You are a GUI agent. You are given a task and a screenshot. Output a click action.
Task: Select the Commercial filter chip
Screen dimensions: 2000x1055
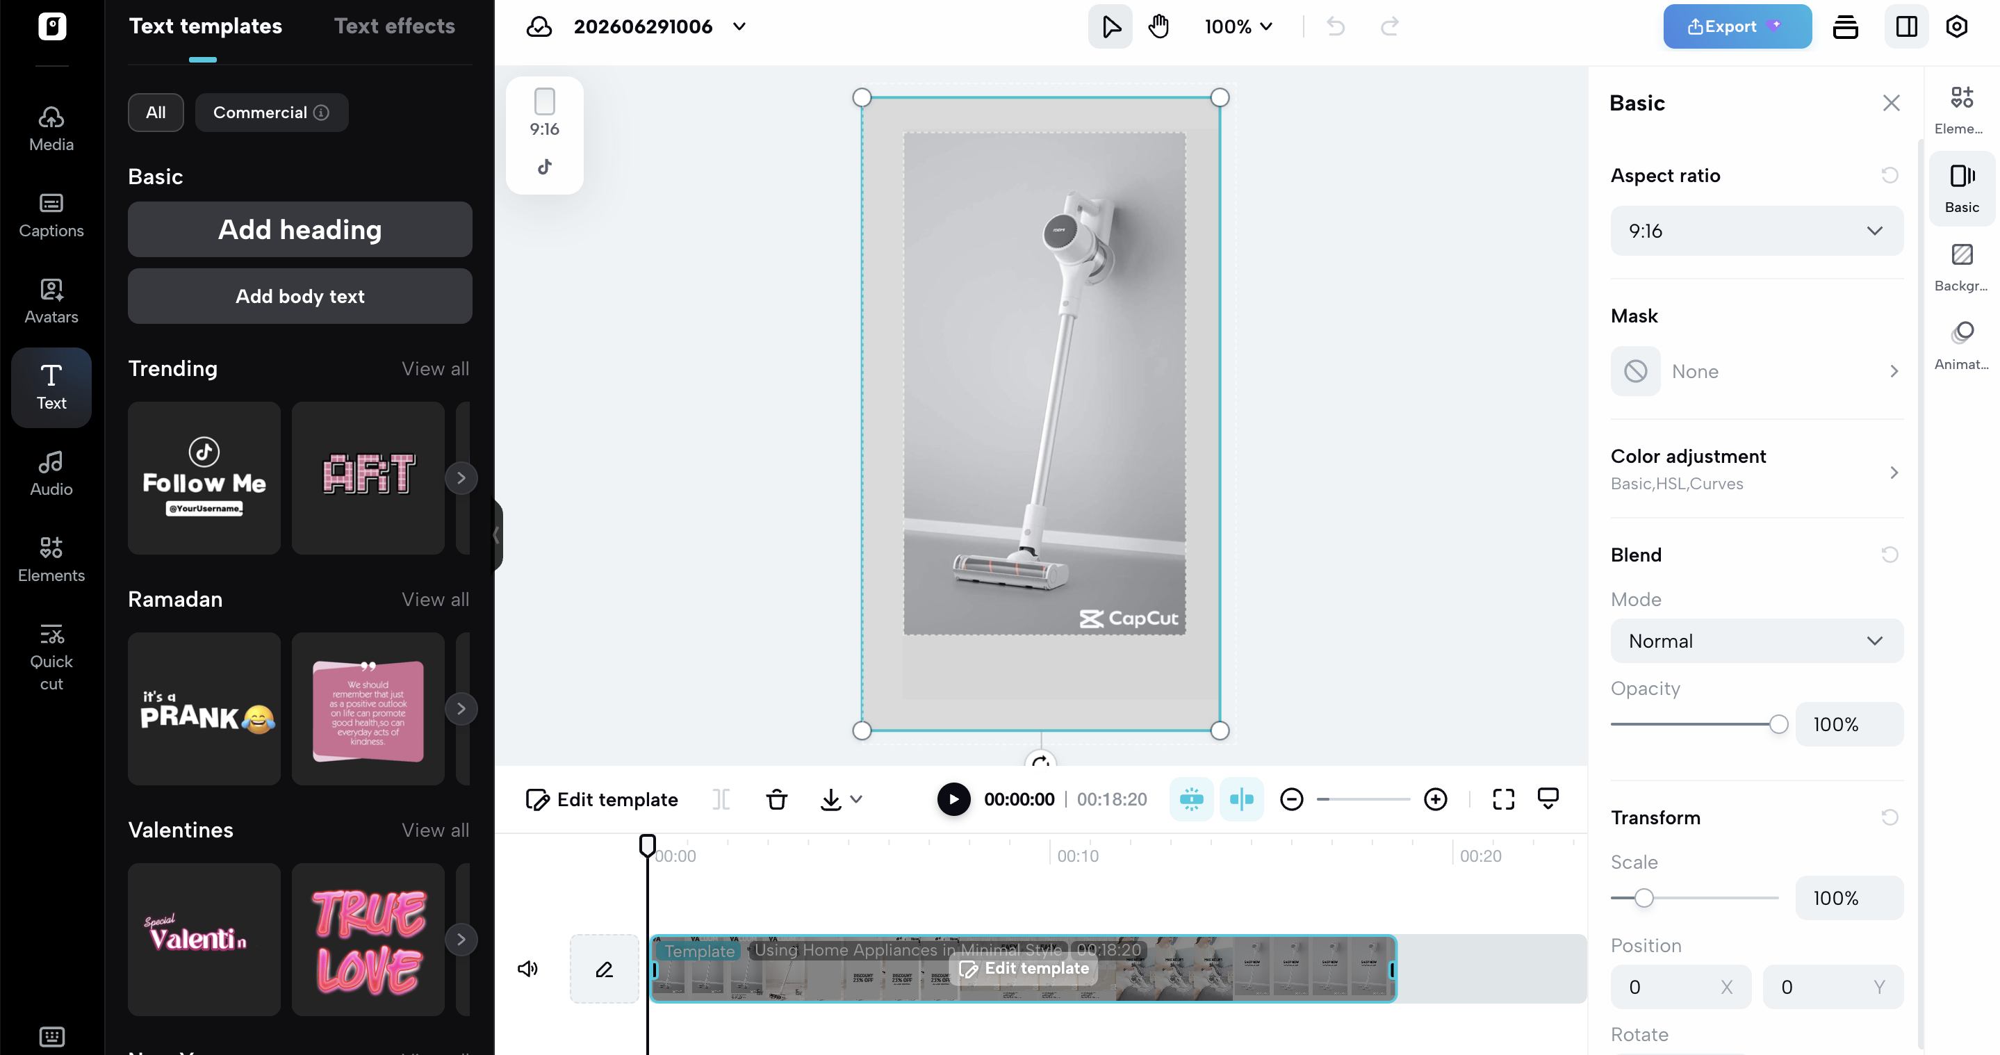click(271, 113)
